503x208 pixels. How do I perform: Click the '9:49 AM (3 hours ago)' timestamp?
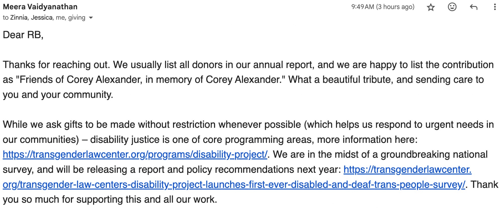pyautogui.click(x=383, y=7)
